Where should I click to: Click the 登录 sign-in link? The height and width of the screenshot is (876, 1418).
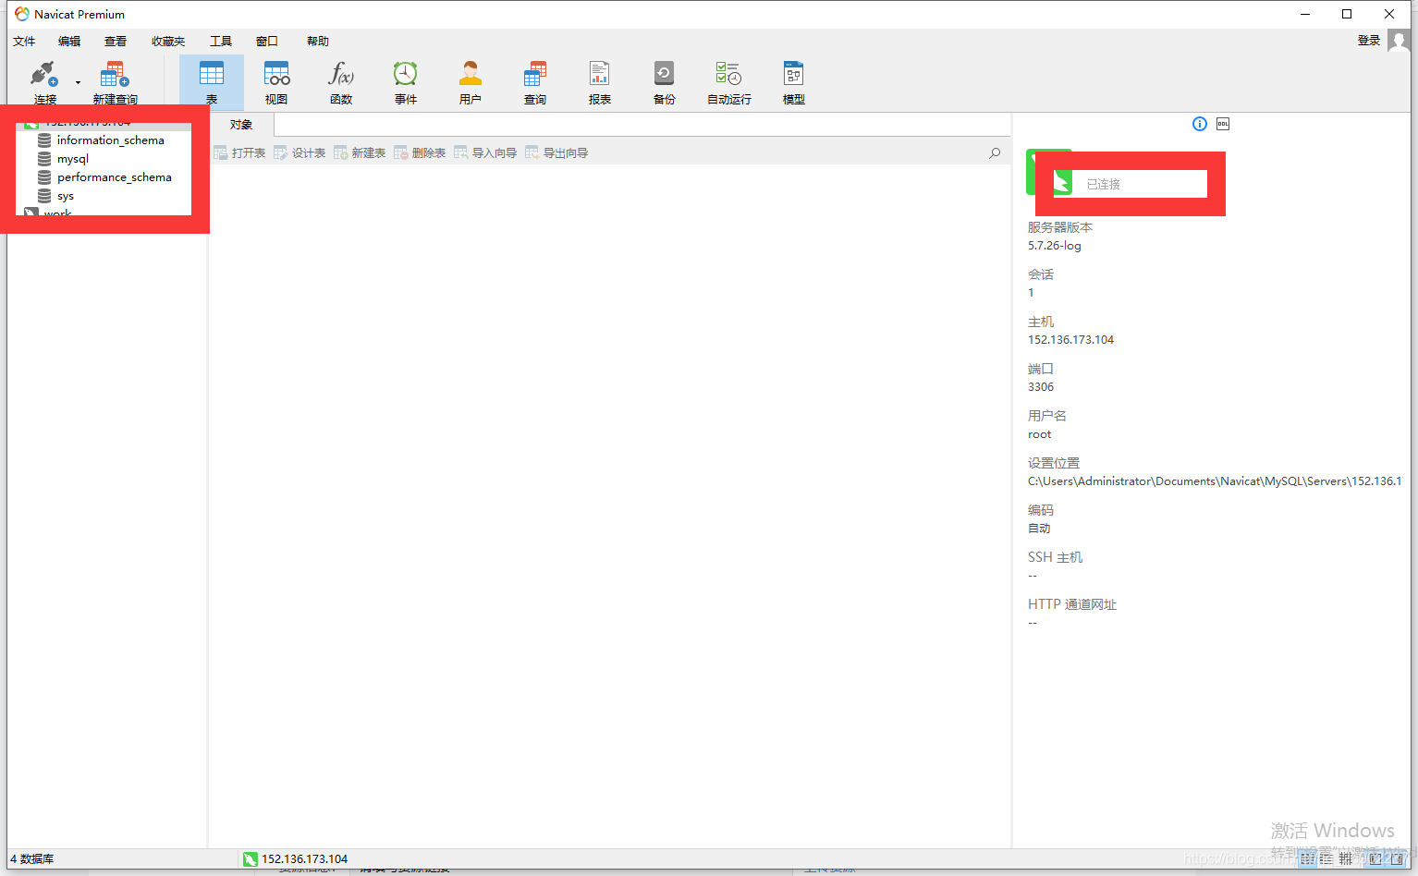tap(1369, 41)
